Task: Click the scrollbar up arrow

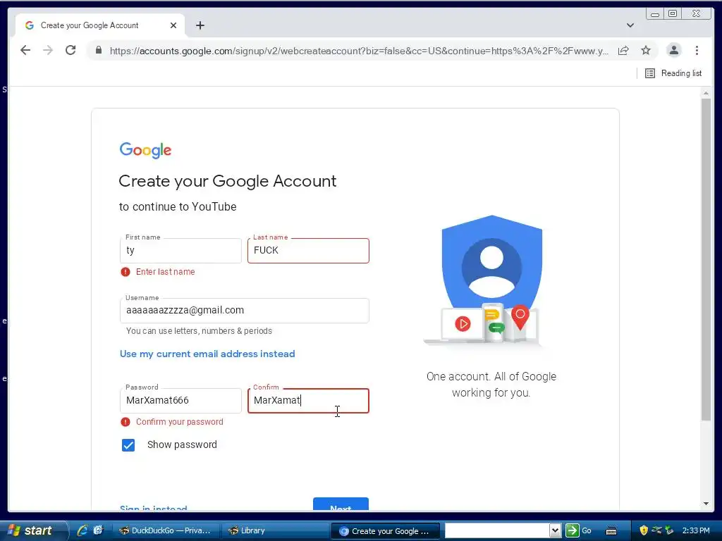Action: [706, 93]
